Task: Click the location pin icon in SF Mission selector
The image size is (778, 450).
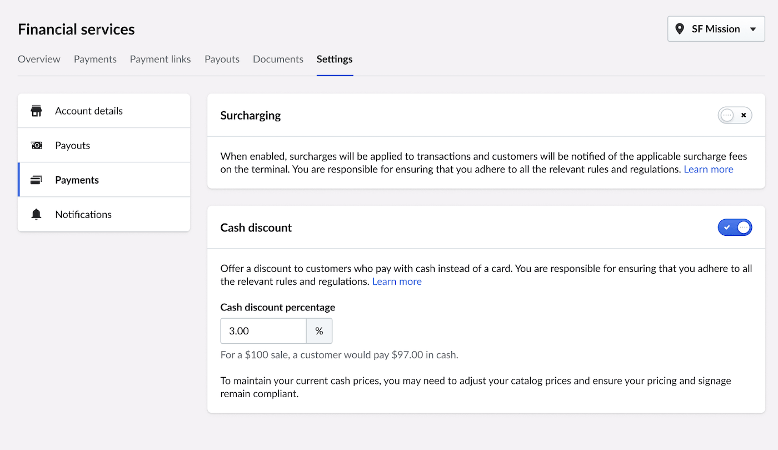Action: (679, 29)
